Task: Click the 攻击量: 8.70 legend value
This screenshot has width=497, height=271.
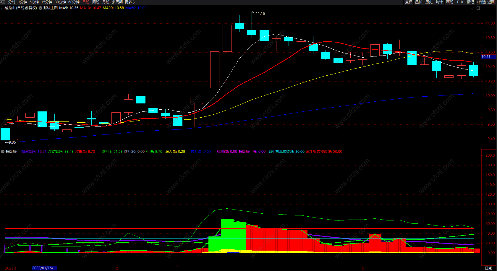Action: (x=85, y=152)
